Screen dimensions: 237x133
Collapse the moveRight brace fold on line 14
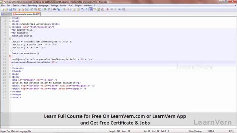tap(10, 56)
